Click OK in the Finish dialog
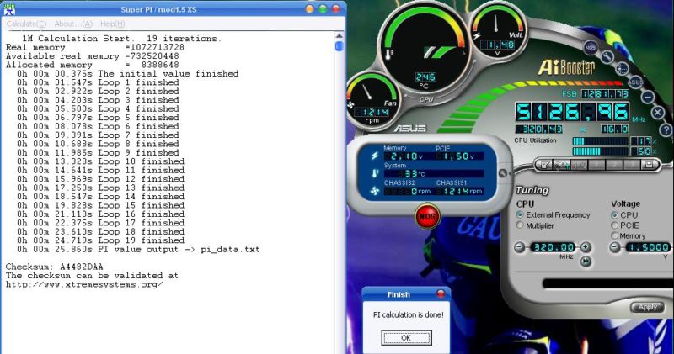The height and width of the screenshot is (354, 674). coord(406,338)
